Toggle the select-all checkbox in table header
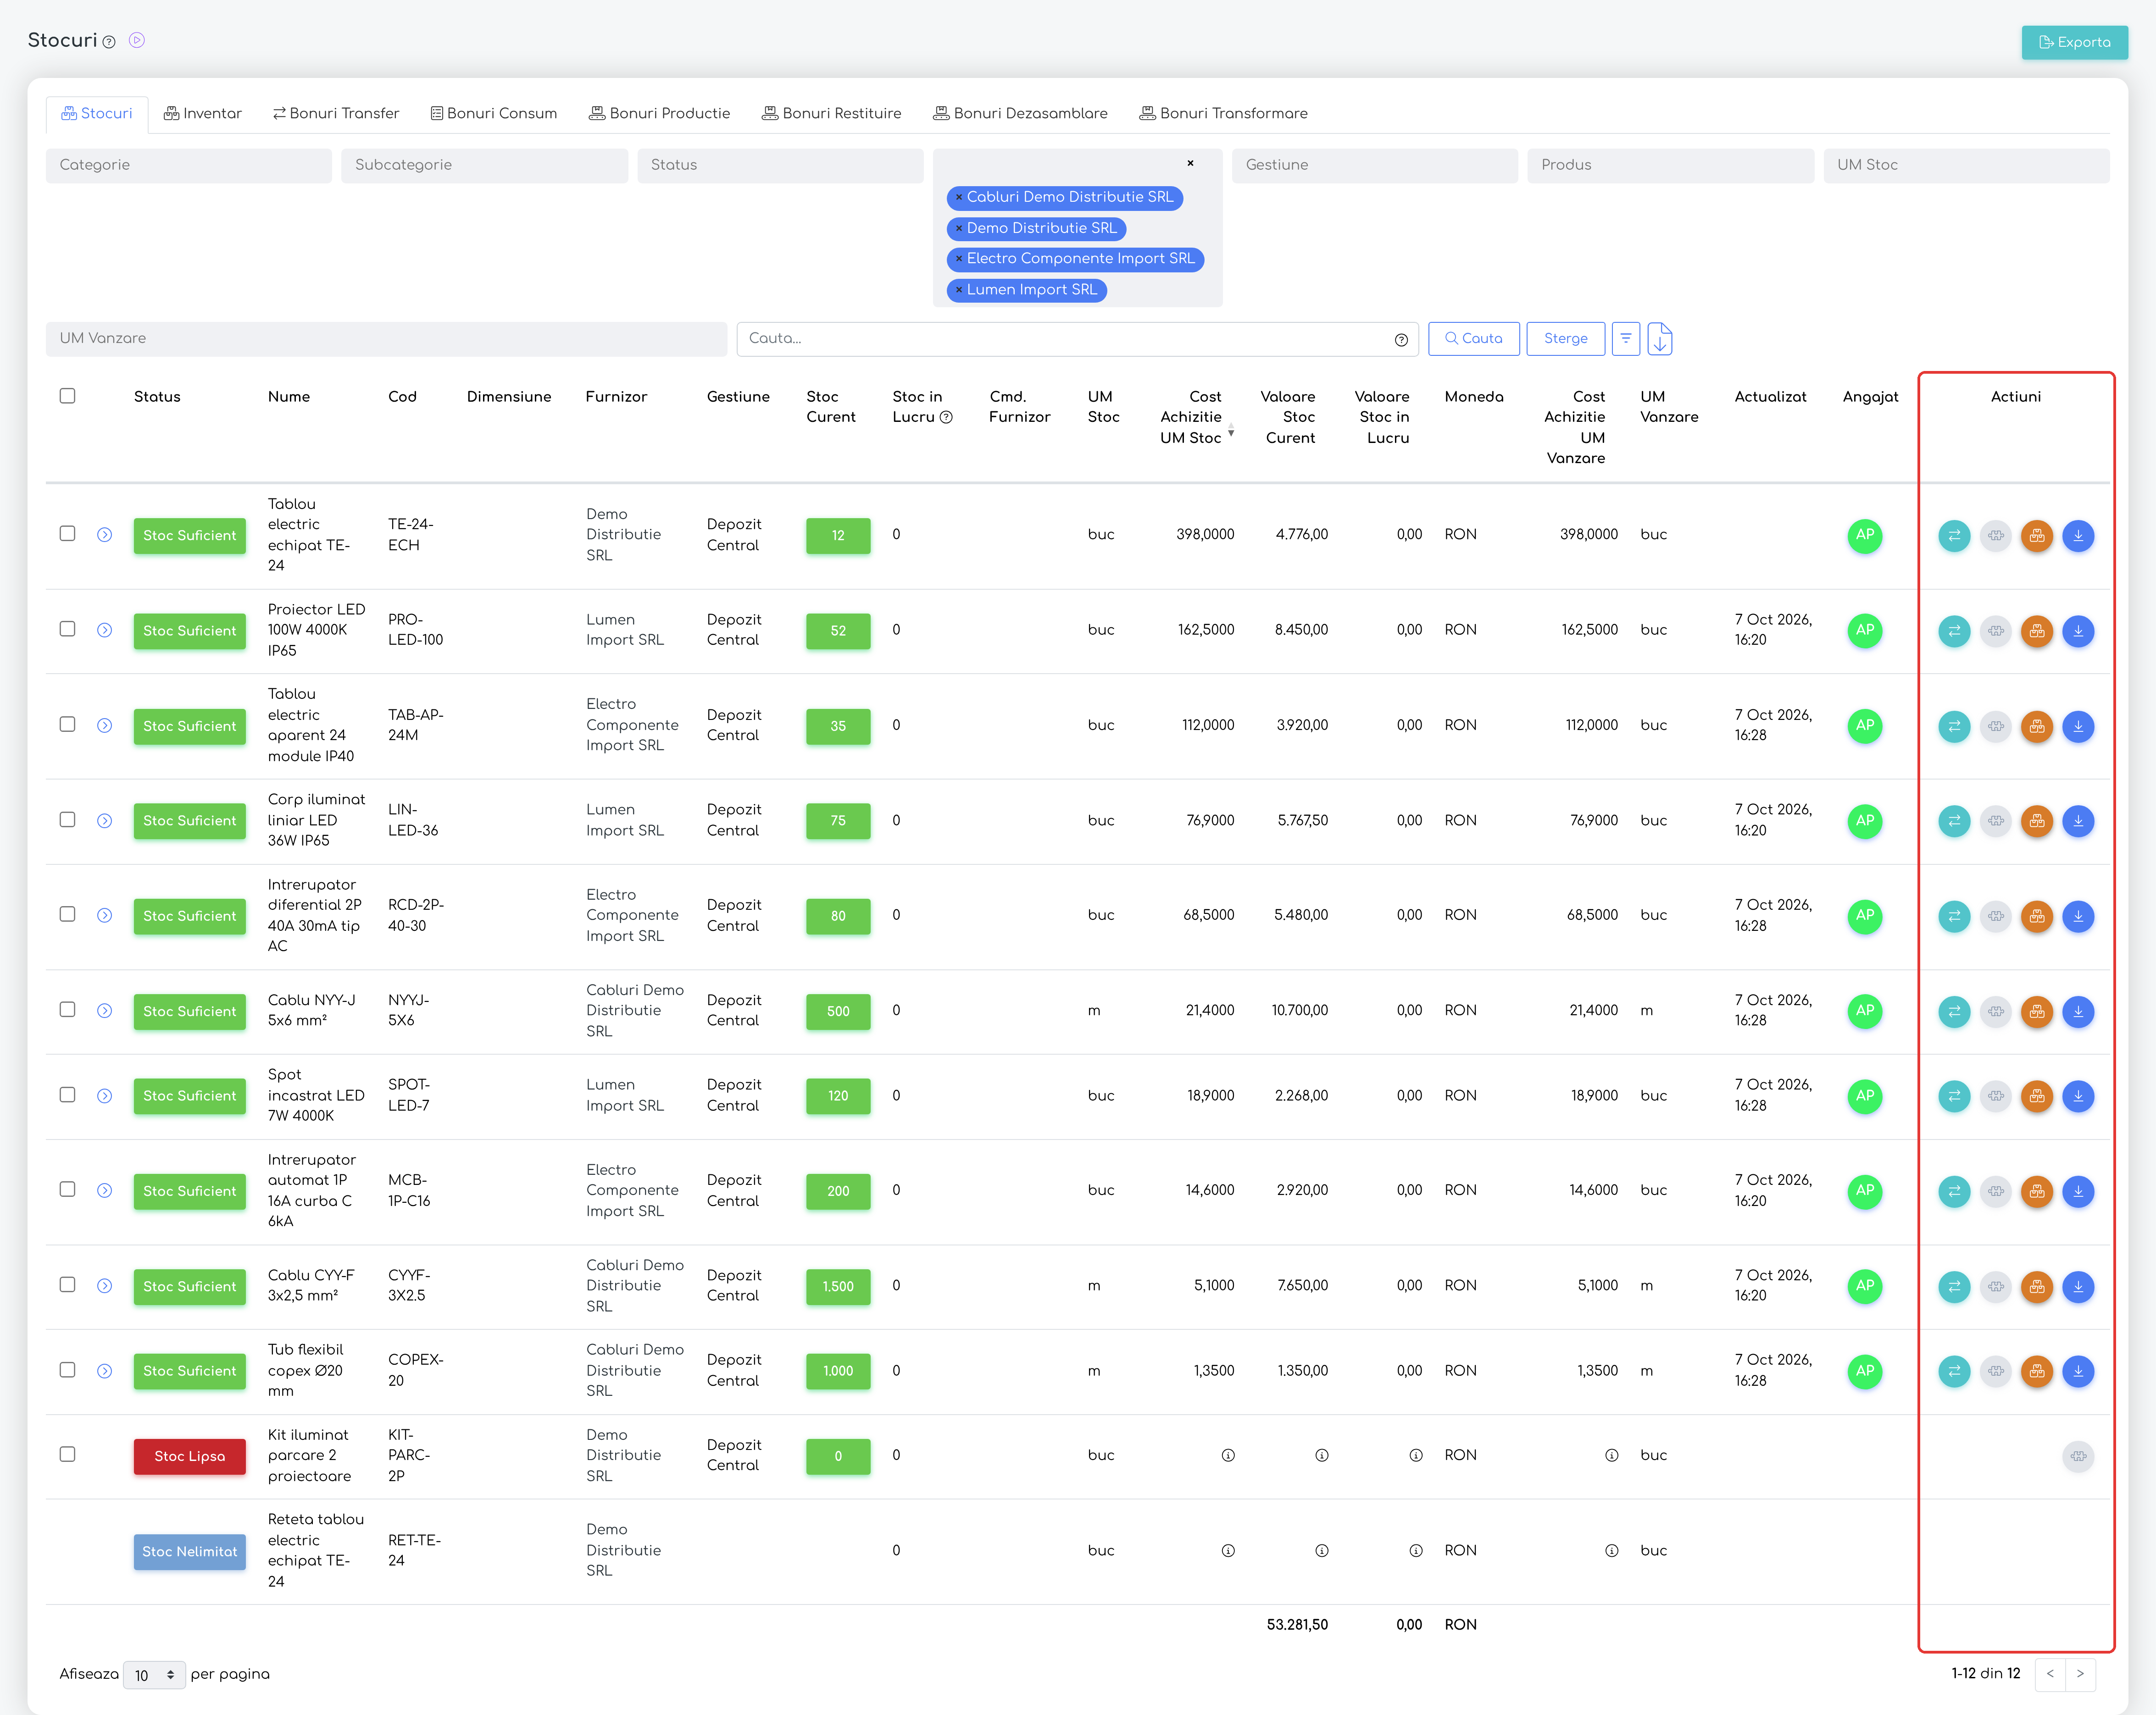 pyautogui.click(x=67, y=396)
